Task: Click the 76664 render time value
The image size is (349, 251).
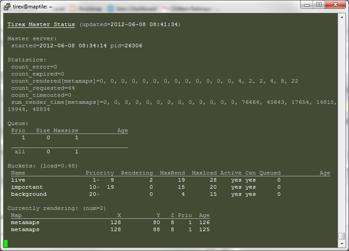Action: tap(251, 103)
